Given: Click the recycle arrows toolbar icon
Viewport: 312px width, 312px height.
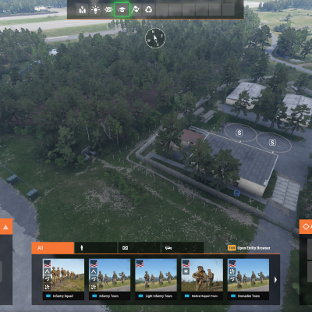Looking at the screenshot, I should (x=148, y=10).
